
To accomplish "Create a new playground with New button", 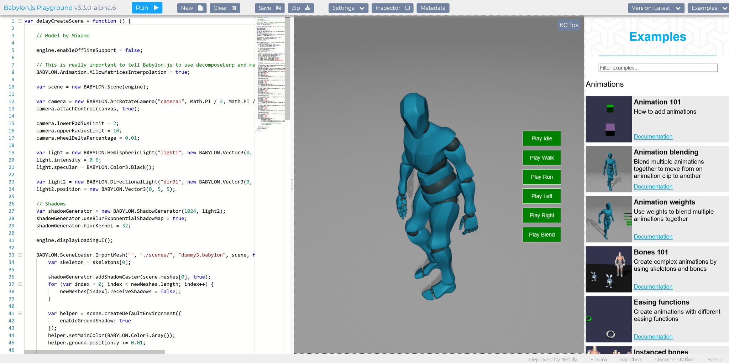I will (x=192, y=8).
